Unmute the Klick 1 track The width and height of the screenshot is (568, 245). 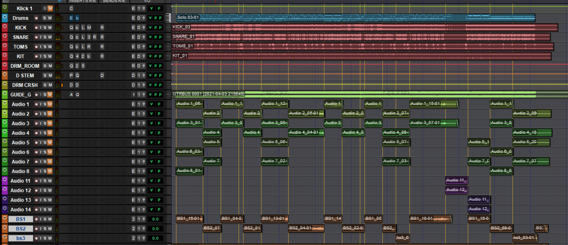pyautogui.click(x=50, y=8)
